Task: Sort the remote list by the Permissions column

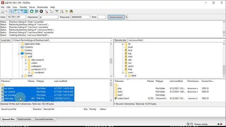Action: click(x=193, y=81)
